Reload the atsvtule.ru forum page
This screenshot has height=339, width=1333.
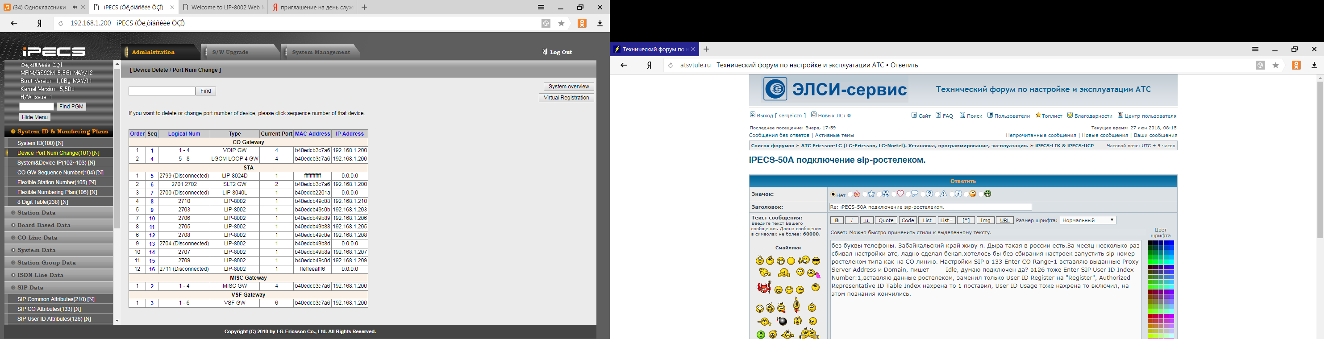[x=670, y=66]
